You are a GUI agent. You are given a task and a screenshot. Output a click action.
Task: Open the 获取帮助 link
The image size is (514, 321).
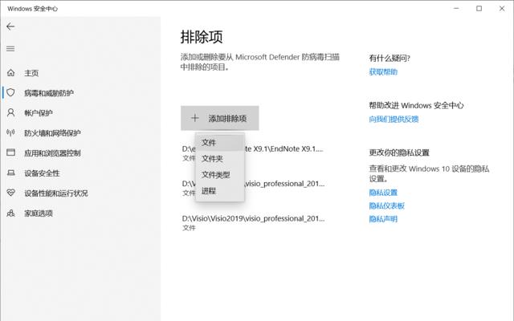point(383,72)
